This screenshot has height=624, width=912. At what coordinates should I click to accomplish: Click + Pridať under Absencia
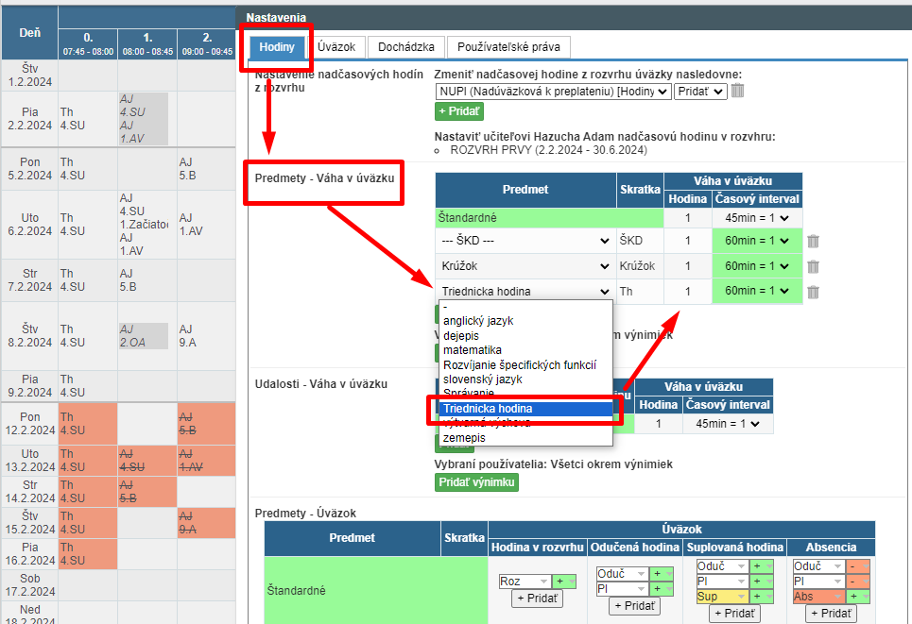click(x=831, y=614)
